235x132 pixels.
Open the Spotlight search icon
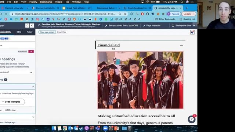click(x=182, y=2)
